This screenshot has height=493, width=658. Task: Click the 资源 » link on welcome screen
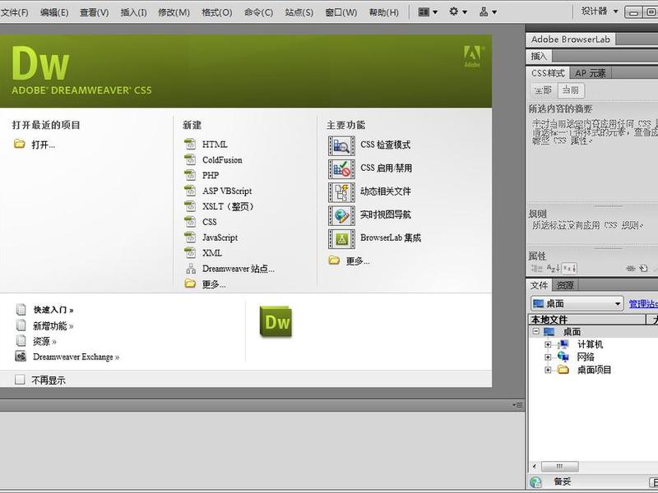(44, 341)
